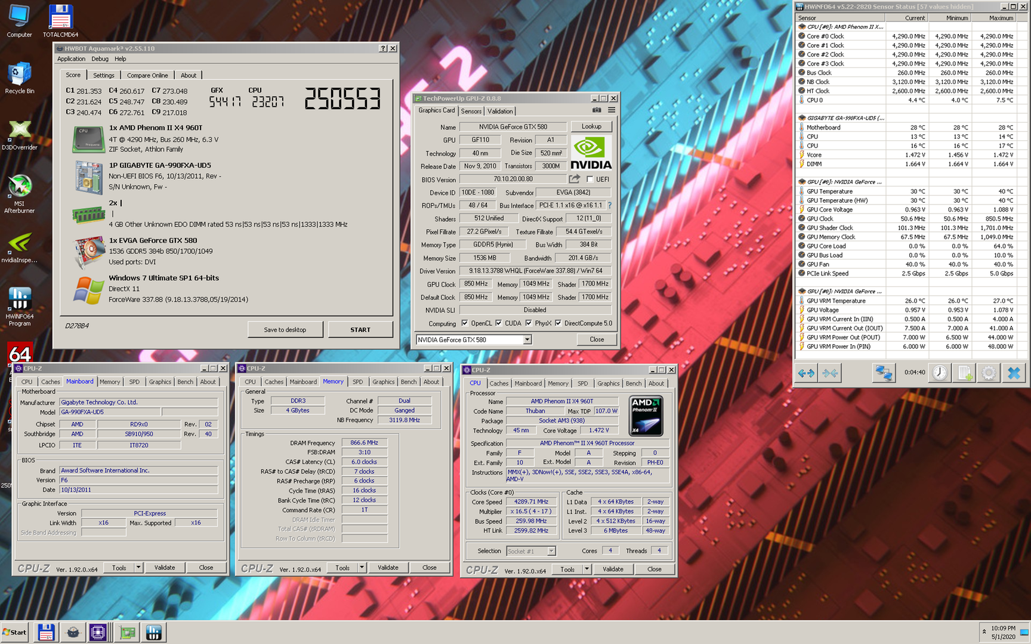Click GPU-Z graphics card taskbar icon
Viewport: 1031px width, 644px height.
point(127,632)
